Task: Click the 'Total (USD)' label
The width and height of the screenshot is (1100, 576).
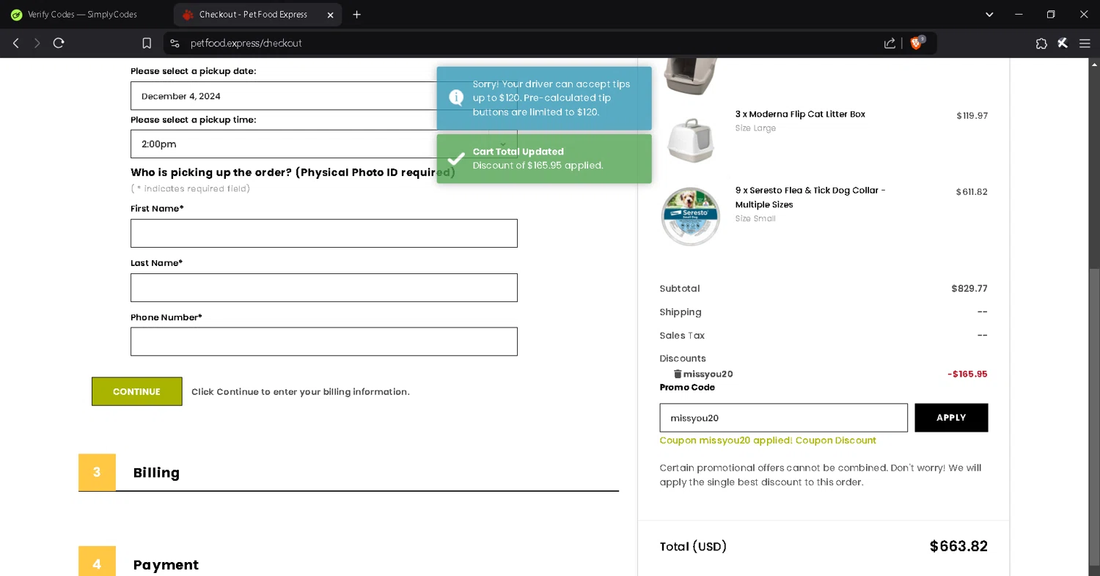Action: coord(693,547)
